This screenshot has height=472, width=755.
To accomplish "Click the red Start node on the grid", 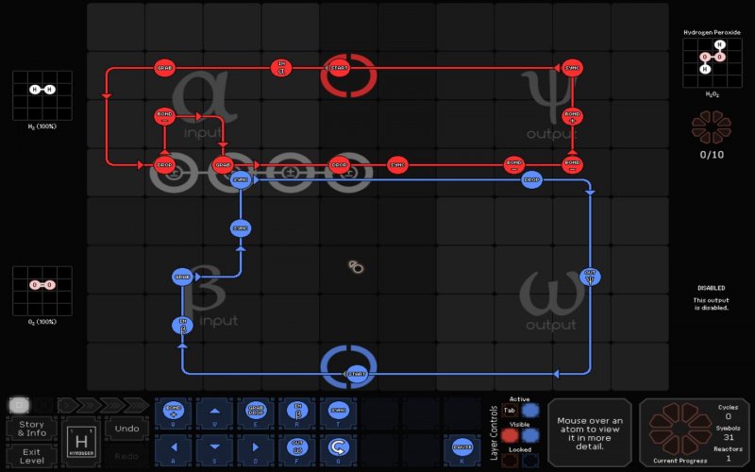I will [338, 68].
